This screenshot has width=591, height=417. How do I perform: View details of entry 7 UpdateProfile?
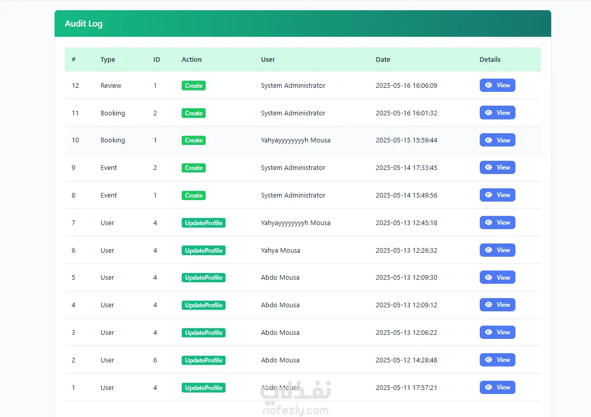(497, 223)
